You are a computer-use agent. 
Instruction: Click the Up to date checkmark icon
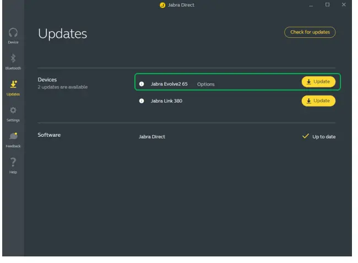tap(306, 136)
